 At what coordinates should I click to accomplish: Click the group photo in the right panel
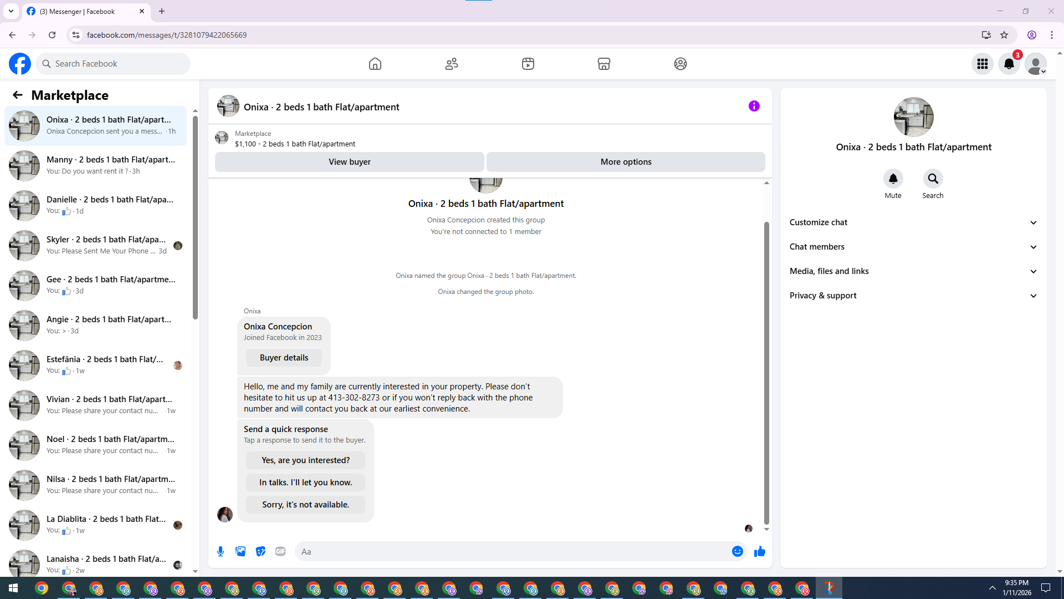click(914, 117)
